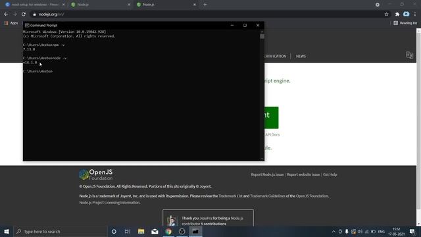Image resolution: width=421 pixels, height=237 pixels.
Task: Click the Command Prompt title bar icon
Action: point(27,25)
